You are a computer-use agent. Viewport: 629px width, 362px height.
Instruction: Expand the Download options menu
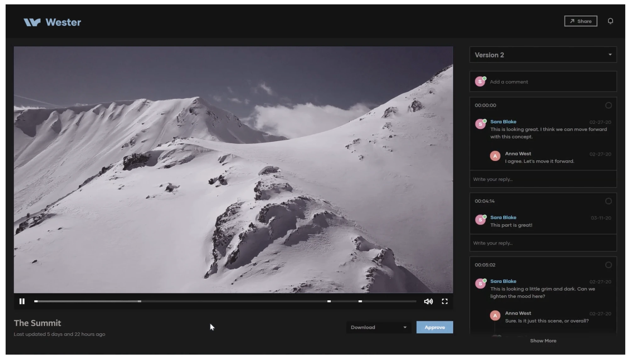405,327
